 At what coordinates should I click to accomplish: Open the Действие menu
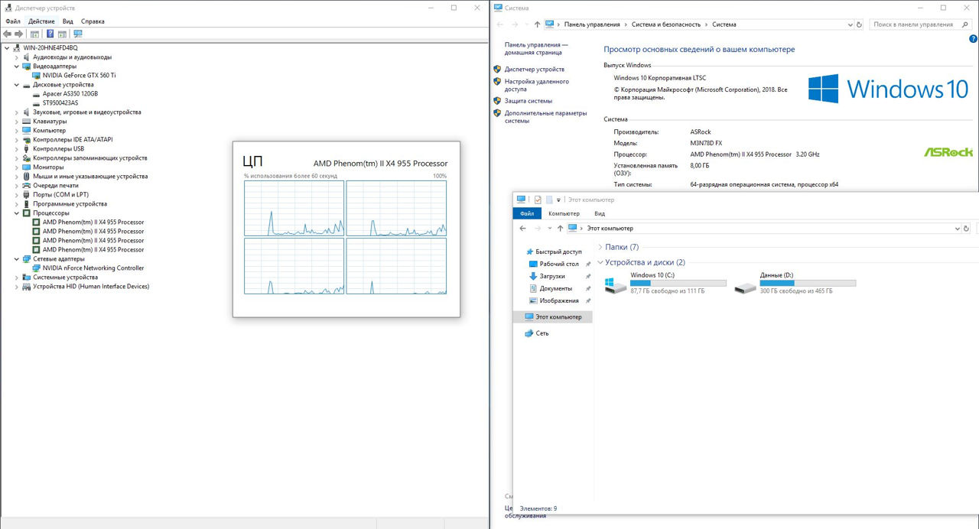(x=41, y=21)
